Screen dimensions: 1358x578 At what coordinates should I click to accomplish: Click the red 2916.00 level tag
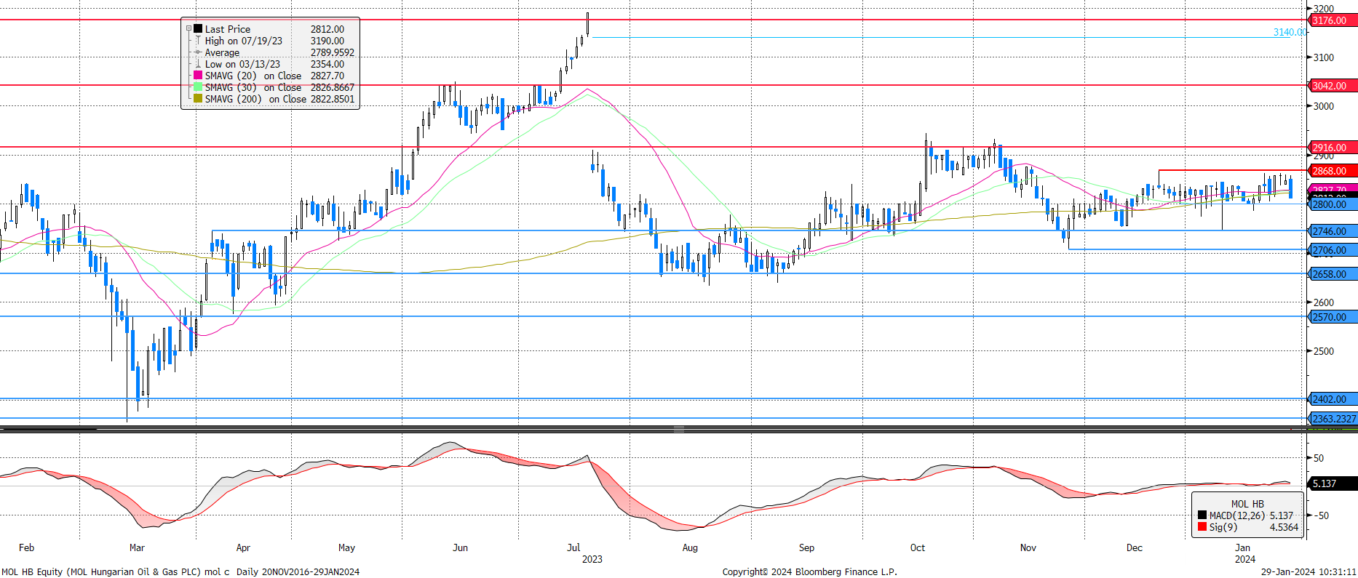click(x=1333, y=148)
